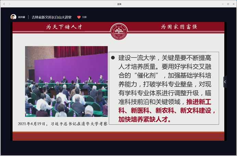Click the slide banner text 为国家图富强
Image resolution: width=237 pixels, height=156 pixels.
coord(179,27)
